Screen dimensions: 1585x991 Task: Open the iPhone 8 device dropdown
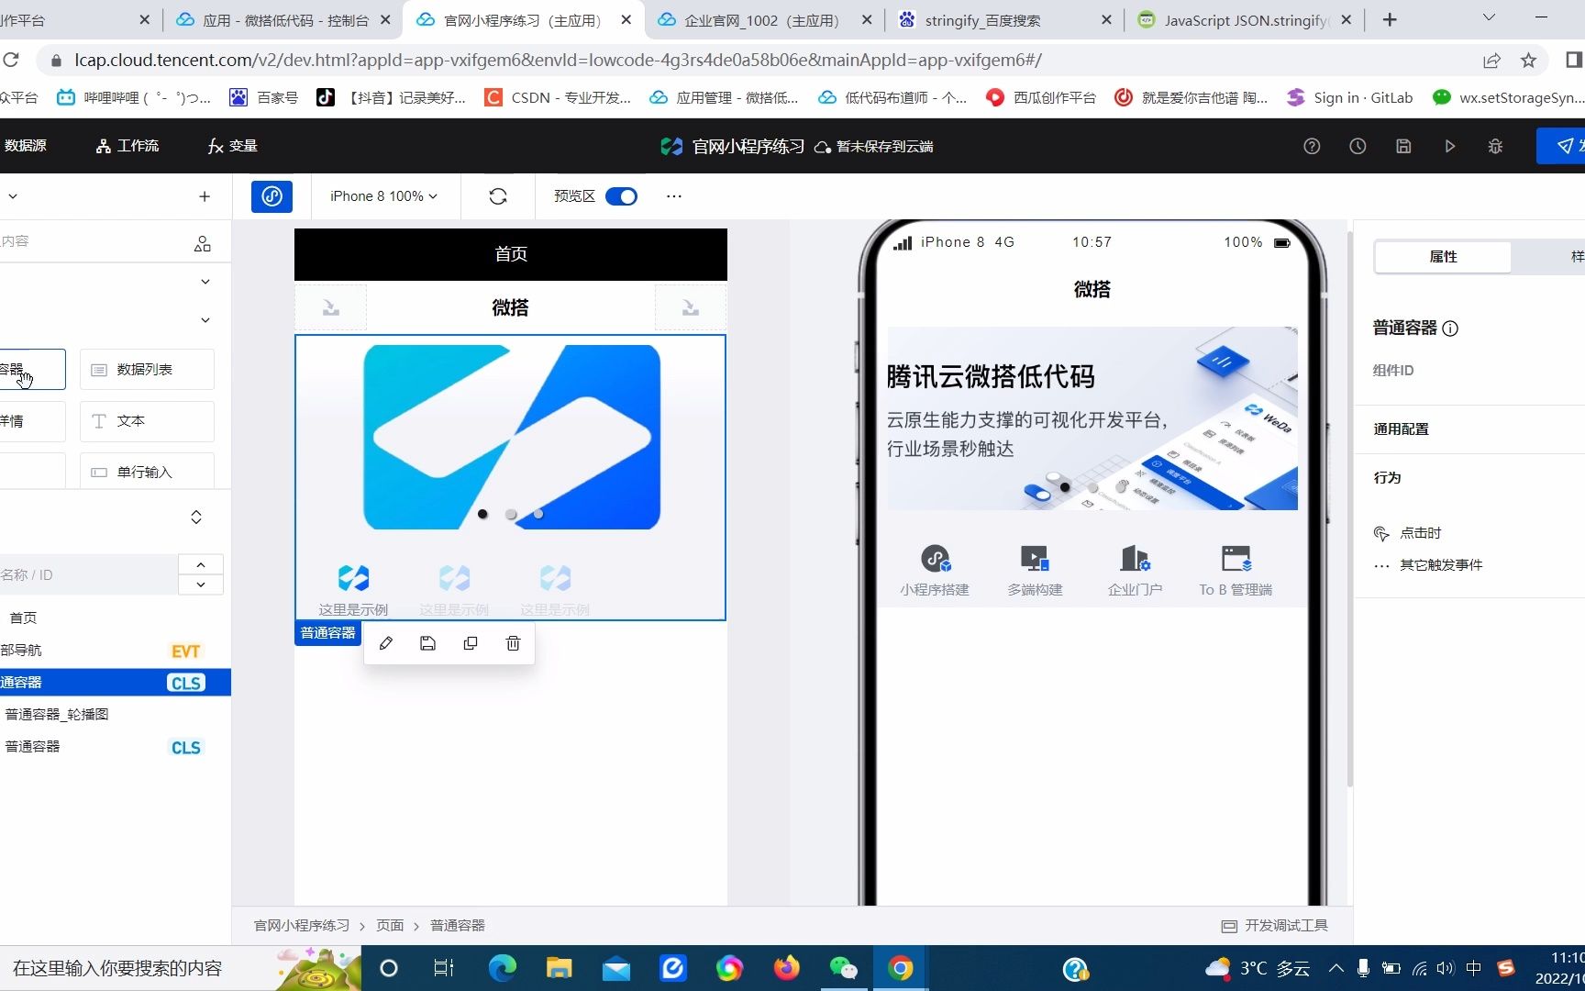pos(382,196)
